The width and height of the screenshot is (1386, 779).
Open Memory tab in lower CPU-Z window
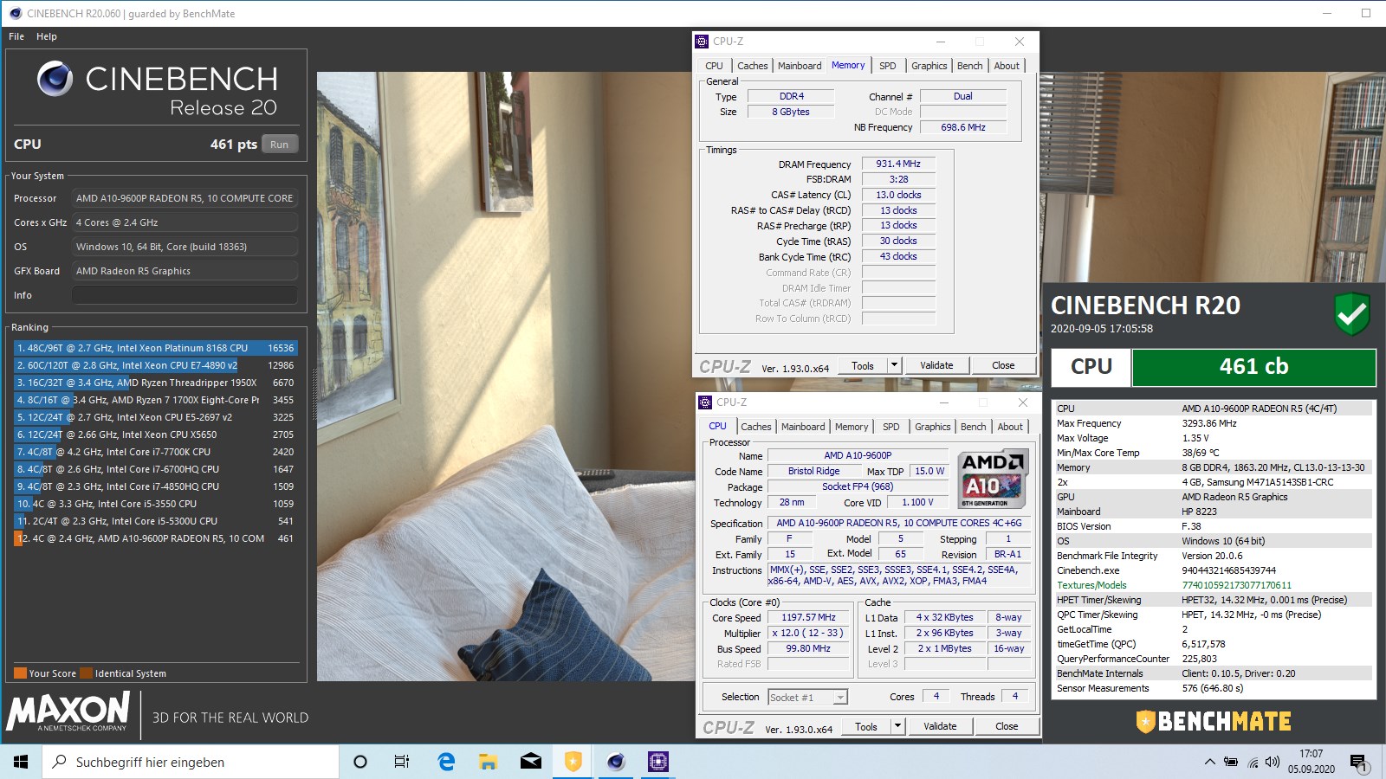click(852, 427)
